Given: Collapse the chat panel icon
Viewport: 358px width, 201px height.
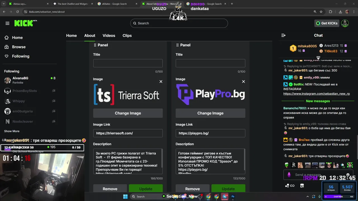Looking at the screenshot, I should click(x=283, y=35).
